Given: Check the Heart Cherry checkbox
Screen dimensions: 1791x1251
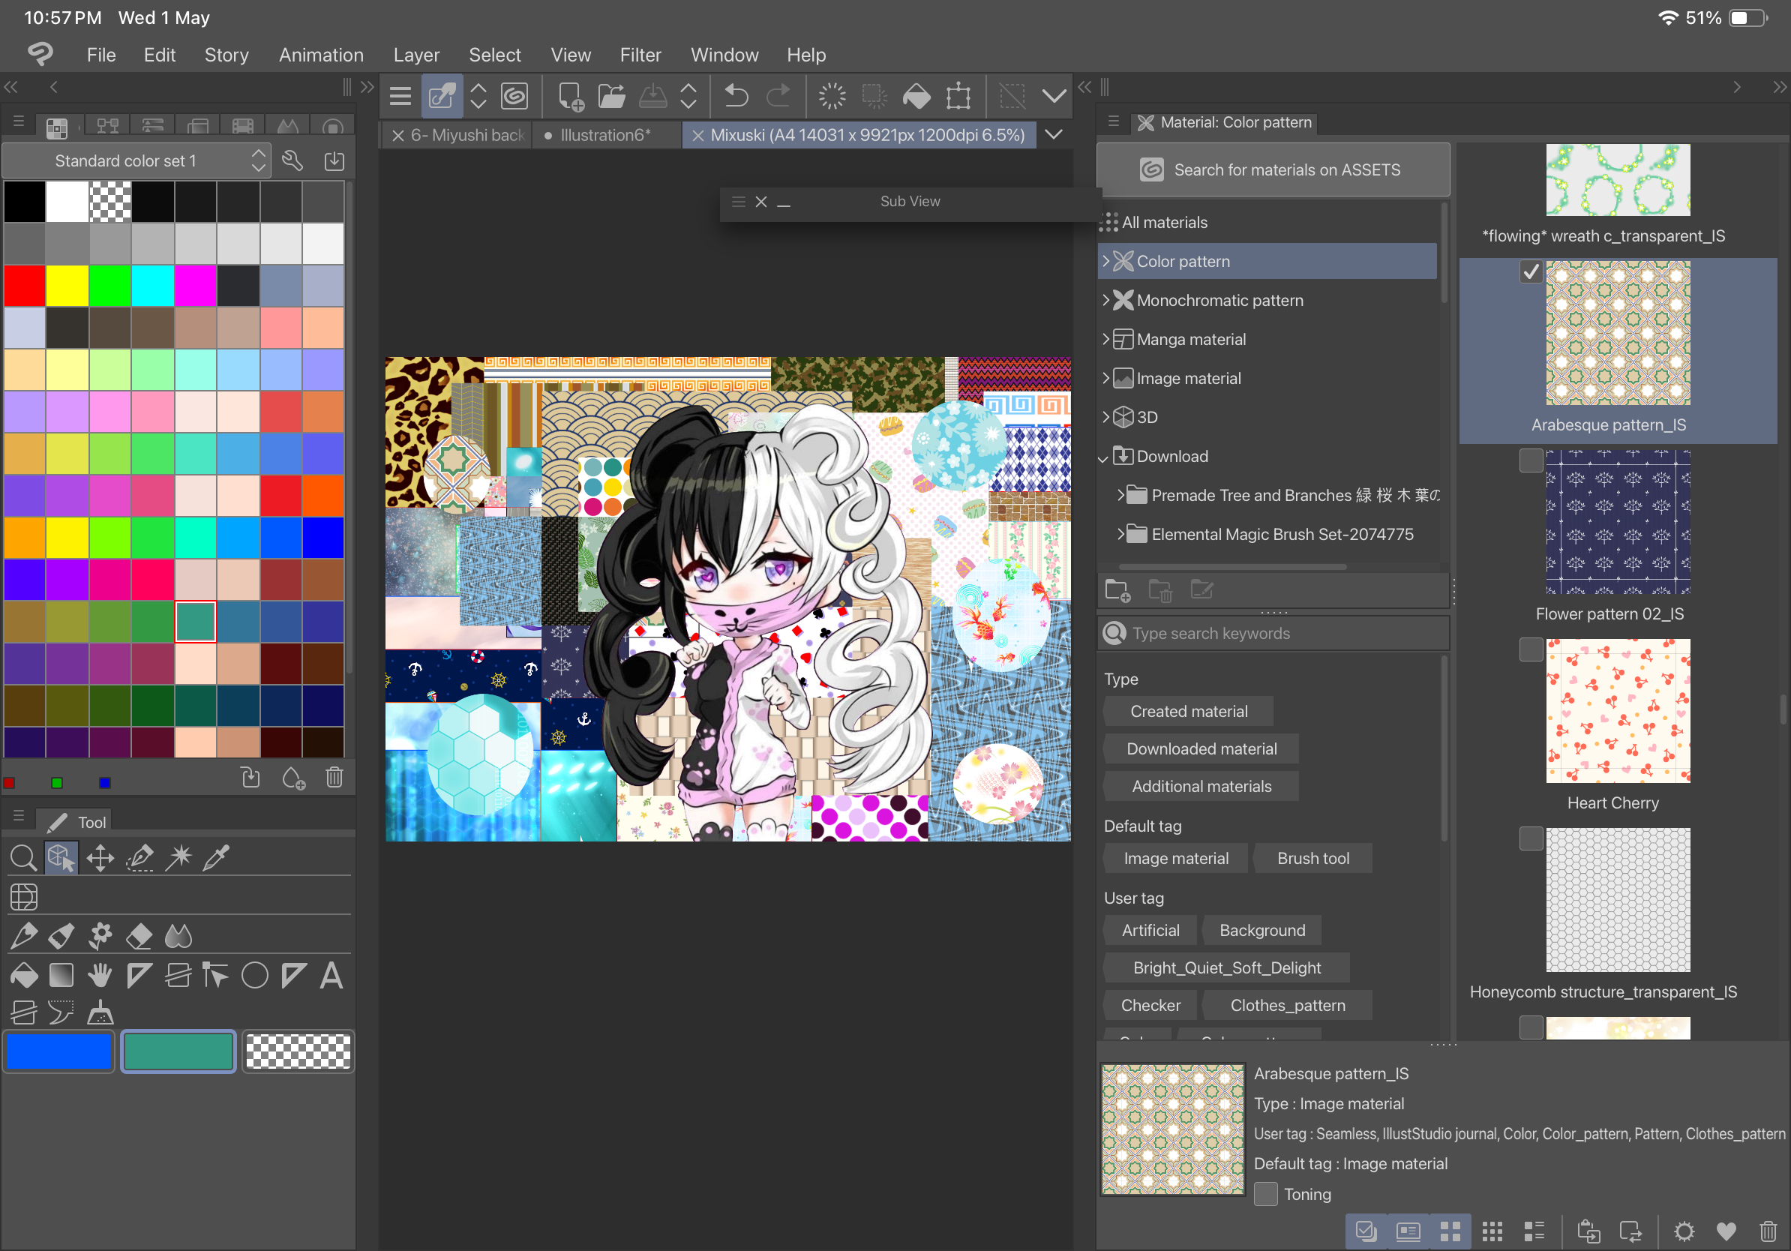Looking at the screenshot, I should 1531,649.
